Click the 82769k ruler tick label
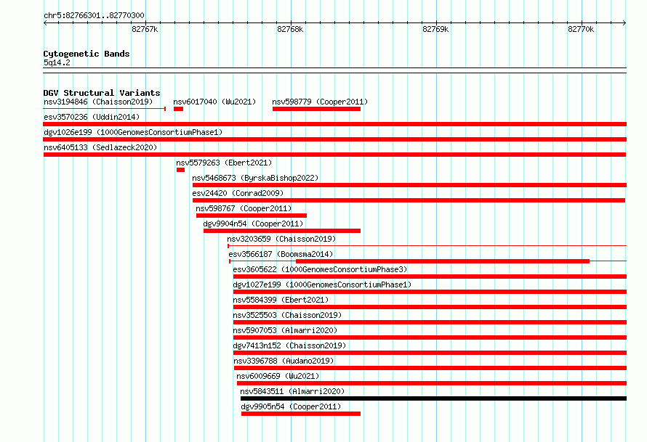 pos(435,29)
